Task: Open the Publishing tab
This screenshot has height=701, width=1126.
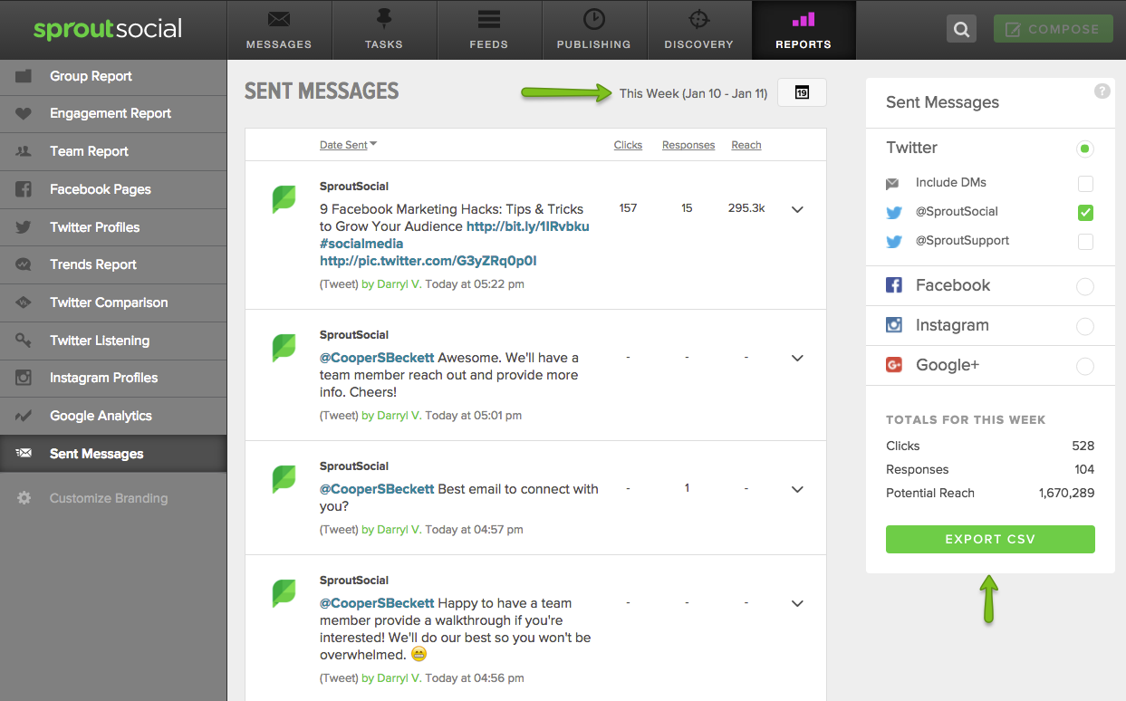Action: pos(593,30)
